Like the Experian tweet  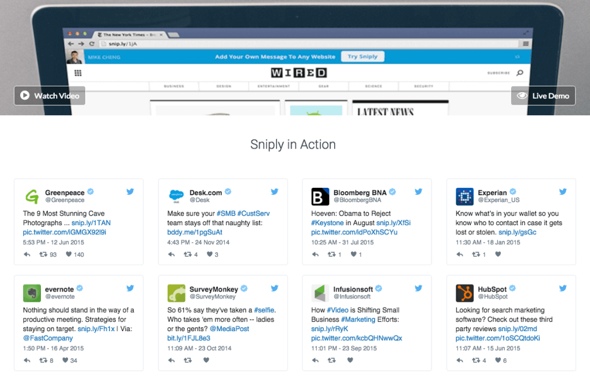pos(498,254)
